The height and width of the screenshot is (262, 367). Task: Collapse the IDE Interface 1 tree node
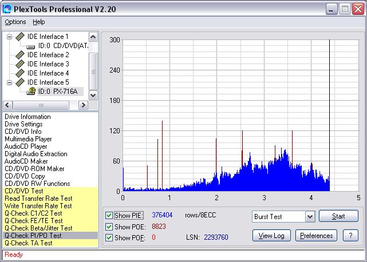point(9,37)
